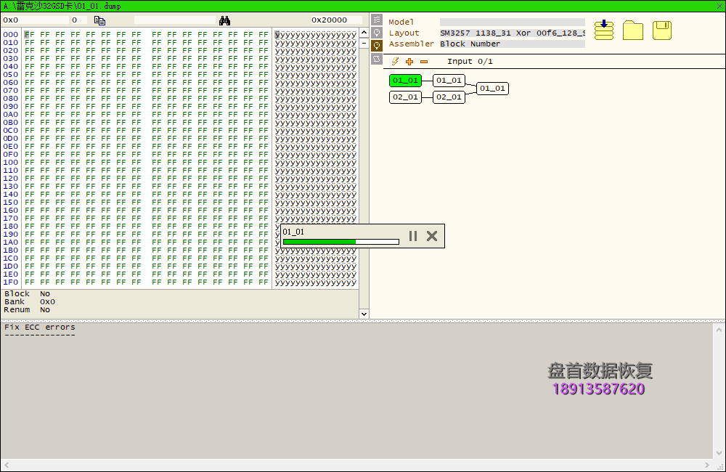Click offset label 0A0 in hex view

pyautogui.click(x=11, y=115)
